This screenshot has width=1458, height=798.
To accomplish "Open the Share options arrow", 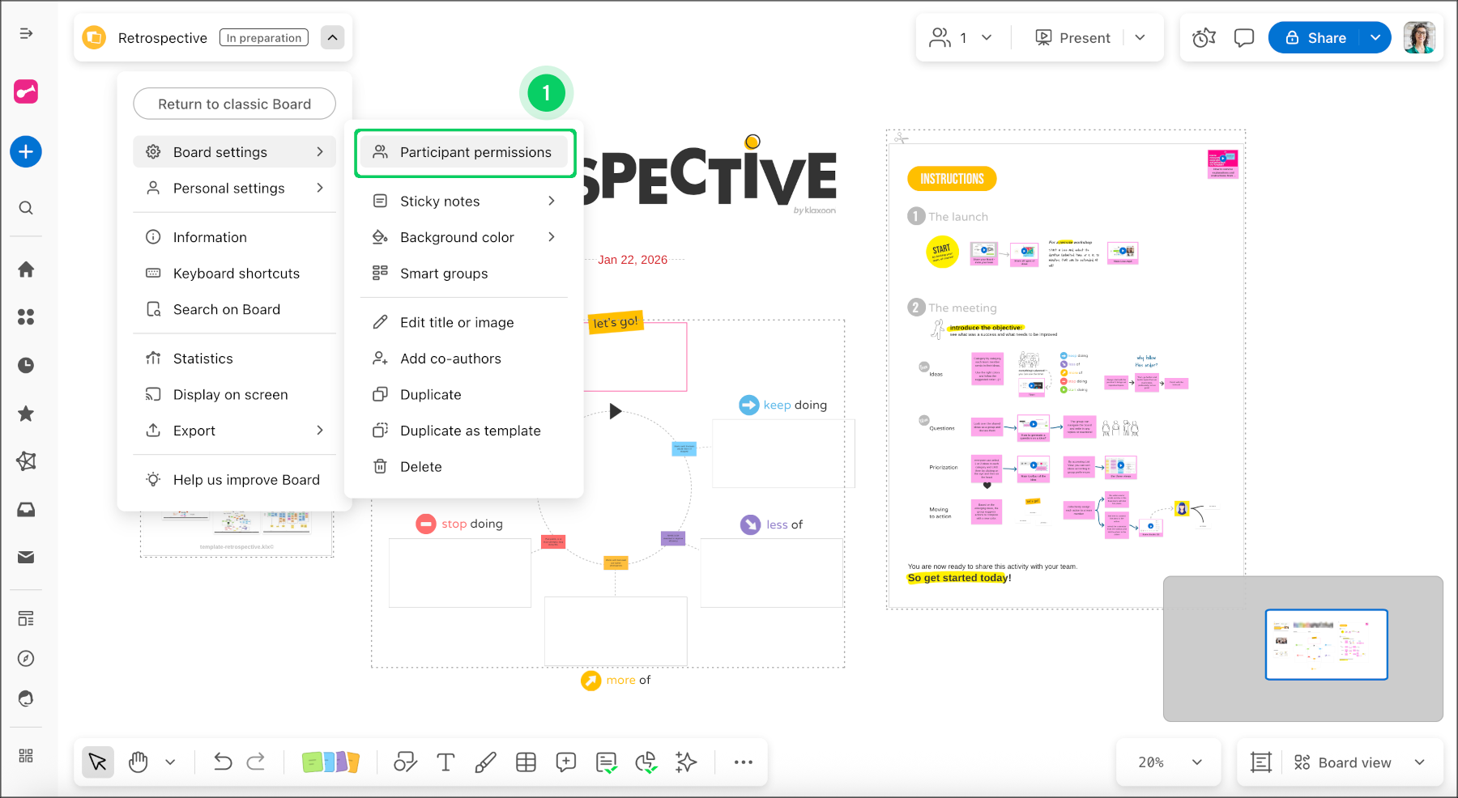I will 1375,38.
